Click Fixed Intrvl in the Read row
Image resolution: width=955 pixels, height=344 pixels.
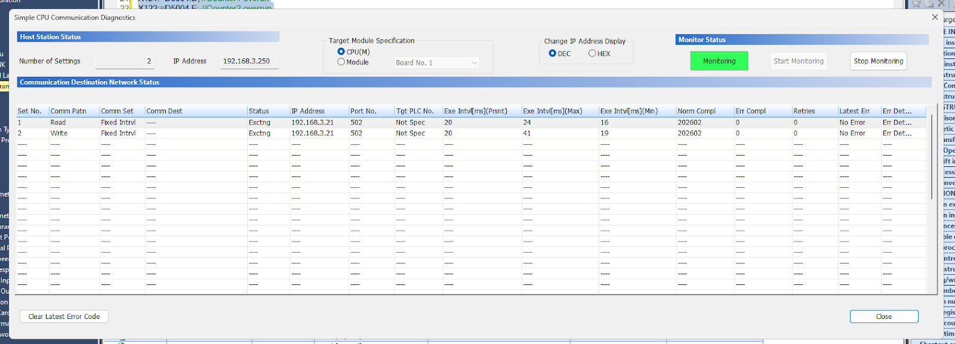tap(118, 122)
